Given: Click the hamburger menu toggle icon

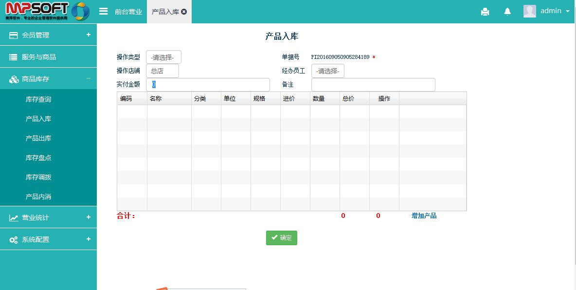Looking at the screenshot, I should point(103,11).
